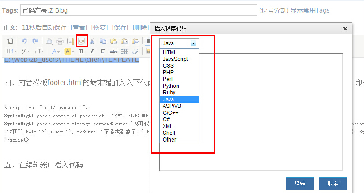This screenshot has width=364, height=193.
Task: Choose ASP/VB from language list
Action: pyautogui.click(x=179, y=106)
